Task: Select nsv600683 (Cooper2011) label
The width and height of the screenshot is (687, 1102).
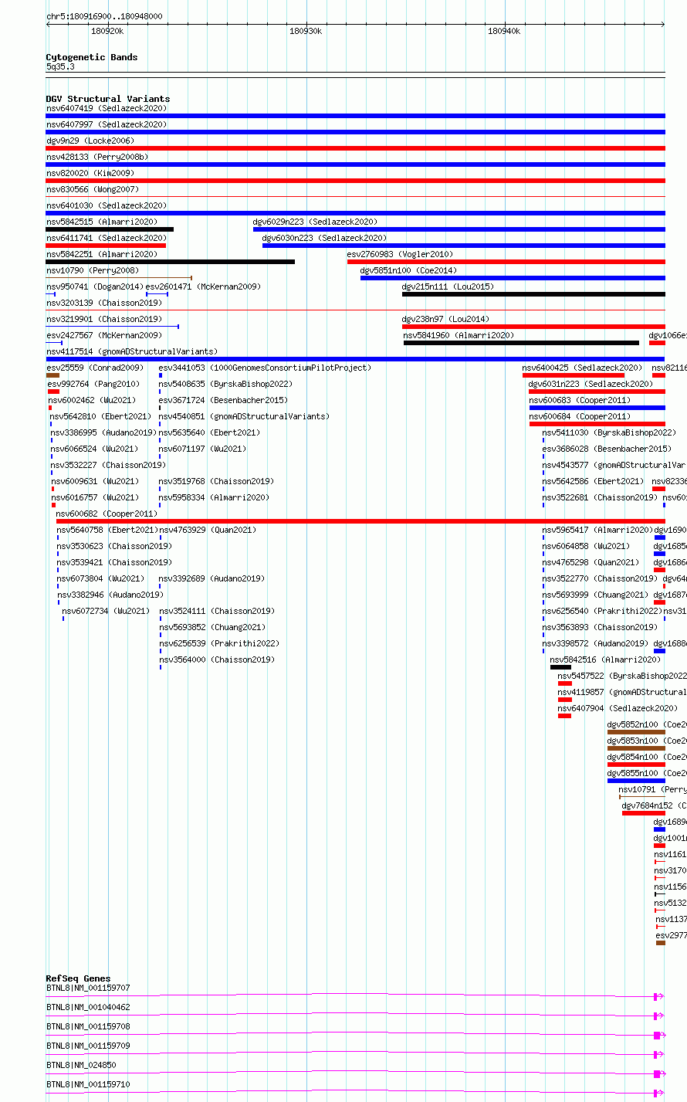Action: [580, 400]
